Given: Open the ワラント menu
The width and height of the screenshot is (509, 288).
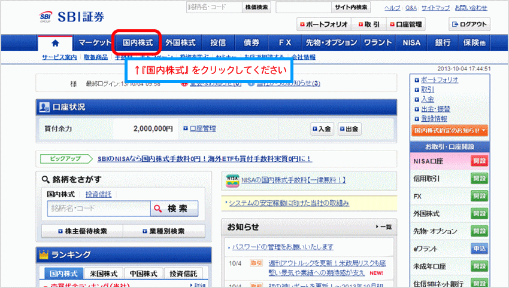Looking at the screenshot, I should 378,43.
